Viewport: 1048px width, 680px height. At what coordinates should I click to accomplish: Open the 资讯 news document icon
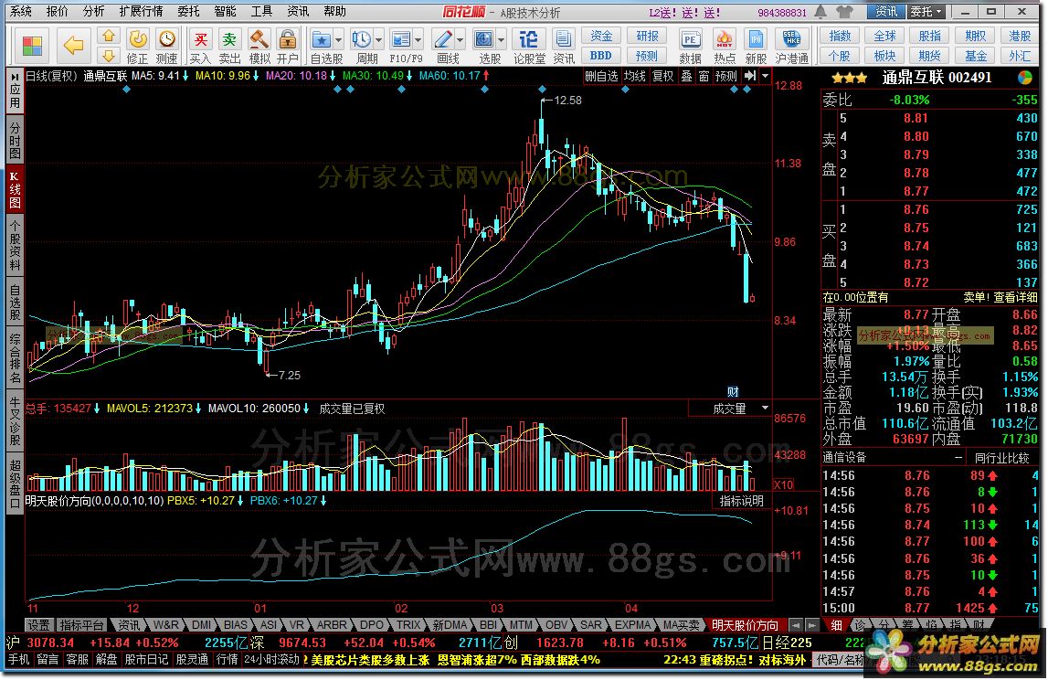(x=564, y=47)
